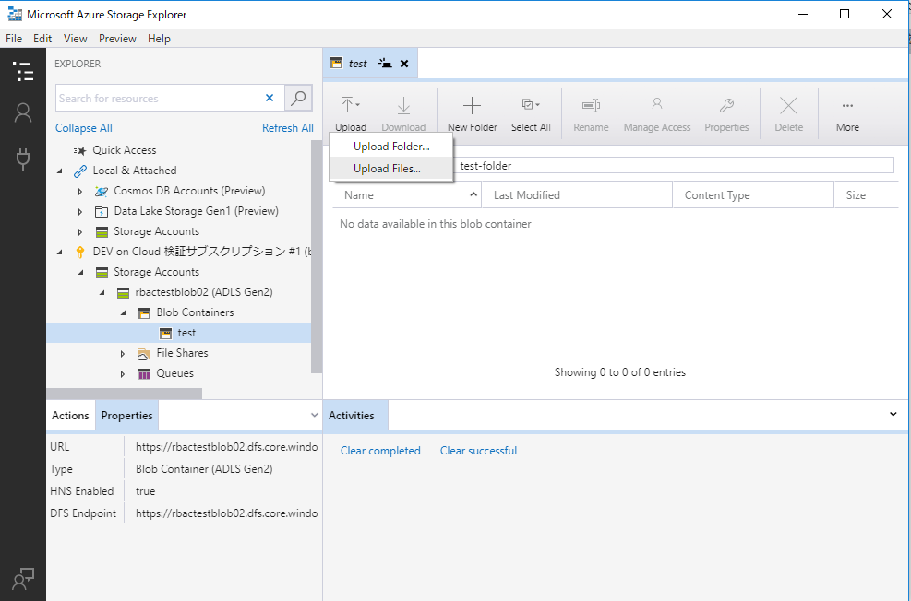Viewport: 911px width, 601px height.
Task: Sort by the Content Type column
Action: [x=753, y=194]
